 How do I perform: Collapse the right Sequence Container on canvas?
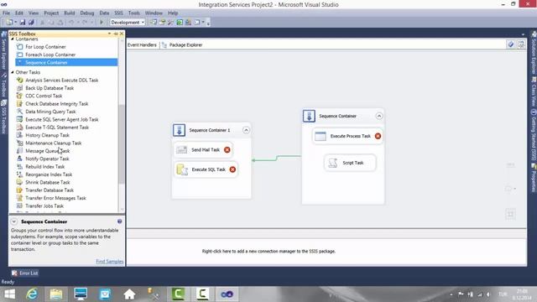[x=378, y=116]
